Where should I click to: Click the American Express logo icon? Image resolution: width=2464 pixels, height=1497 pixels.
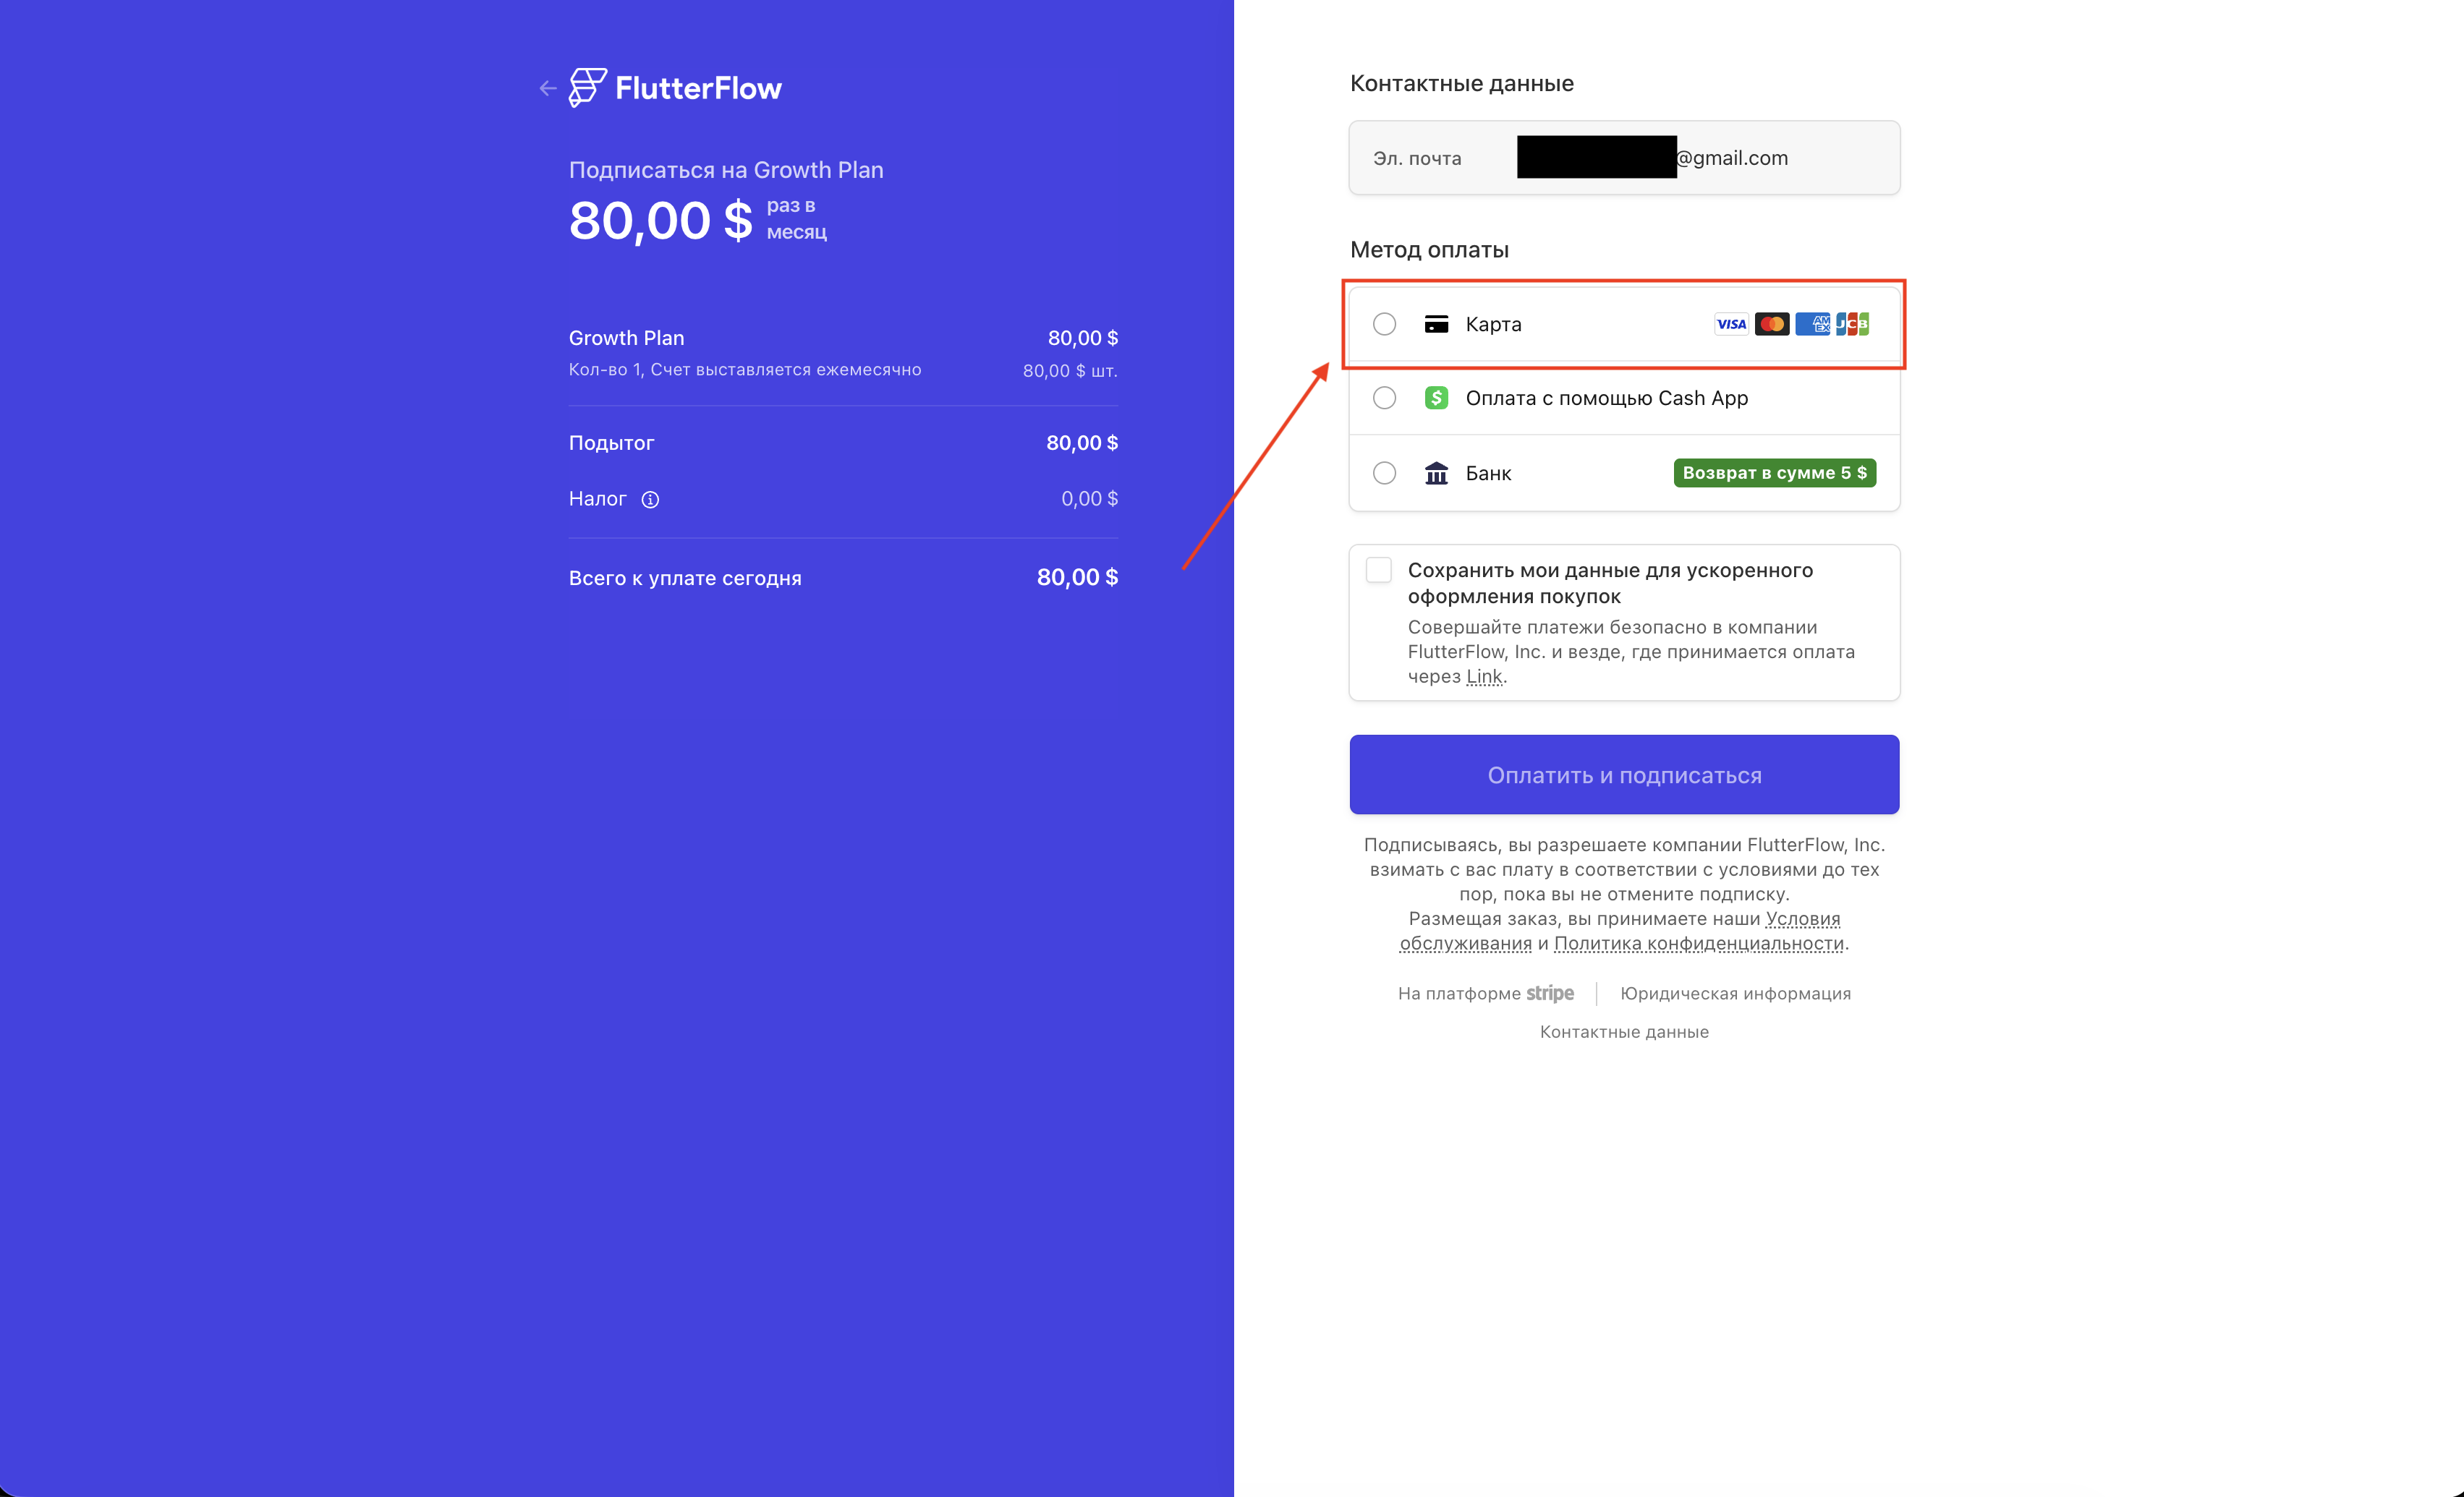pyautogui.click(x=1812, y=324)
